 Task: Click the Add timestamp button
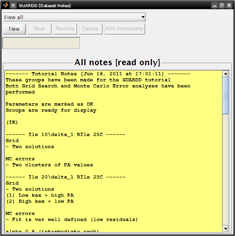pos(124,29)
